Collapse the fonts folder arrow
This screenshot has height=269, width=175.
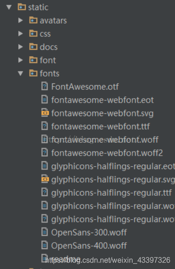(x=21, y=73)
